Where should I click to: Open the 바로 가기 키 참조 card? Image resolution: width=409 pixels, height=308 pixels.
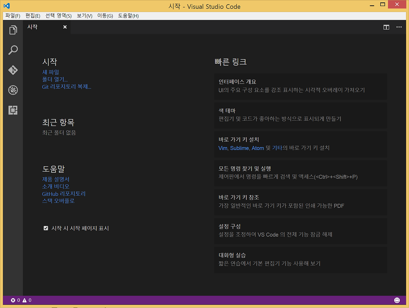pyautogui.click(x=300, y=202)
